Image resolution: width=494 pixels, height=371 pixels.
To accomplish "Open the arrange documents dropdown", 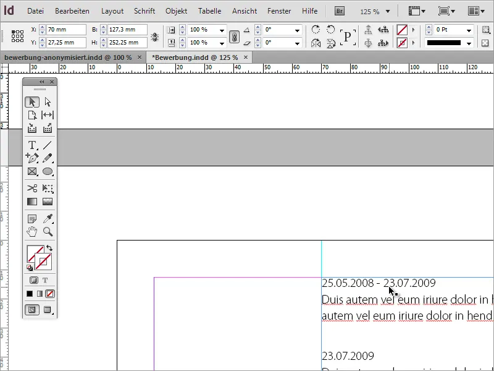I will [476, 11].
